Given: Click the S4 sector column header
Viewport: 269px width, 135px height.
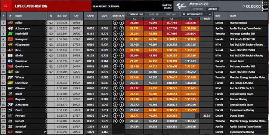Looking at the screenshot, I should [x=190, y=19].
